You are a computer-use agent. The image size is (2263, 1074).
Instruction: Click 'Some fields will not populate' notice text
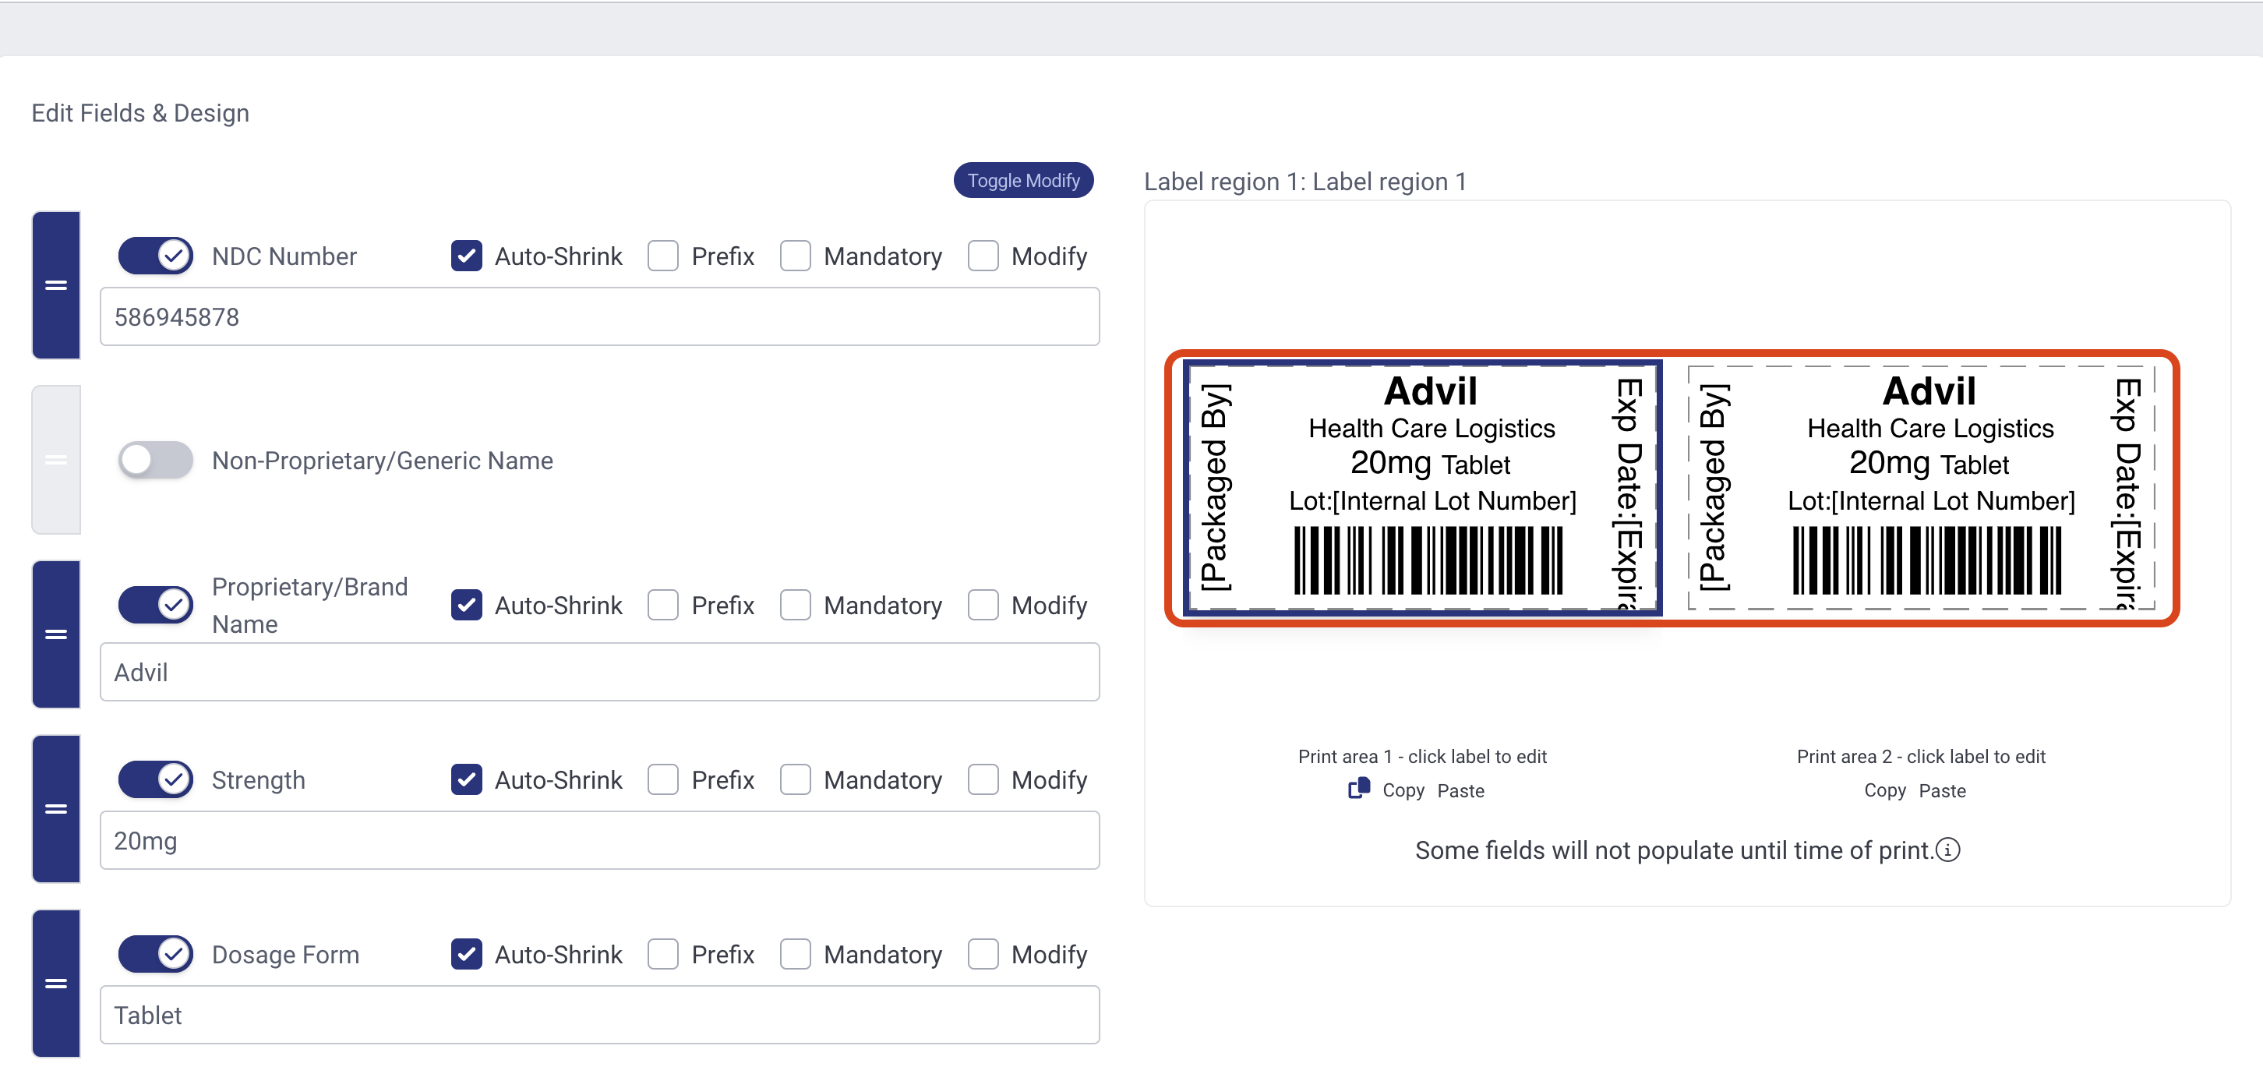click(1675, 850)
